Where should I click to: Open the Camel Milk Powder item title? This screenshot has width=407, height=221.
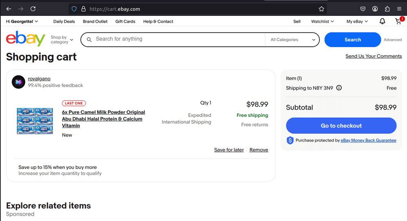(x=103, y=119)
